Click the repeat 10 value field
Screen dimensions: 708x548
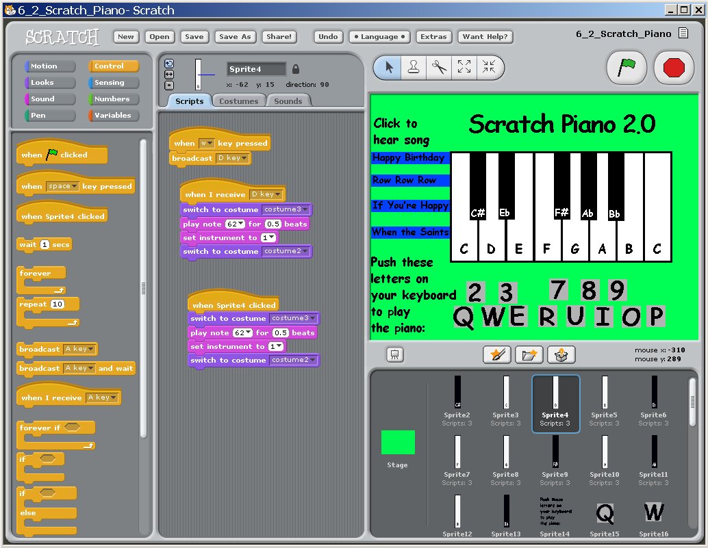[x=57, y=304]
